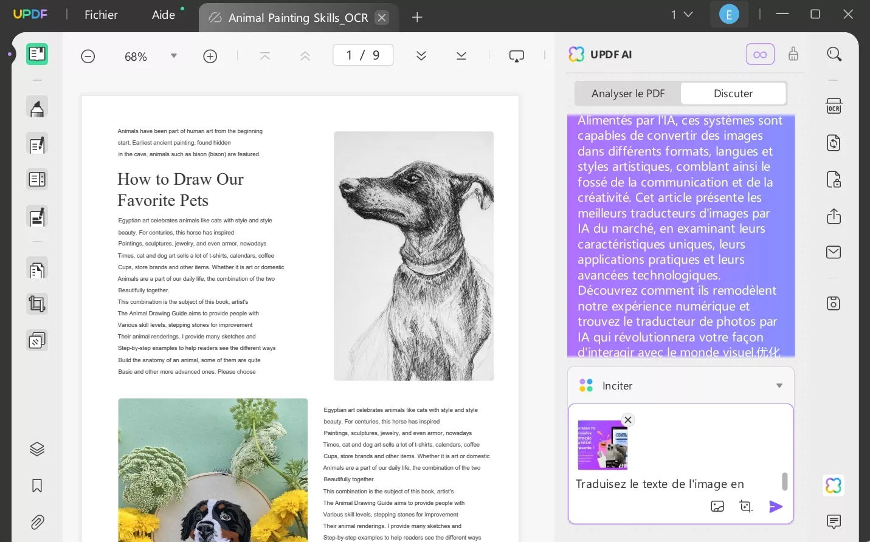Viewport: 870px width, 542px height.
Task: Click the heading How to Draw Our
Action: pos(181,179)
